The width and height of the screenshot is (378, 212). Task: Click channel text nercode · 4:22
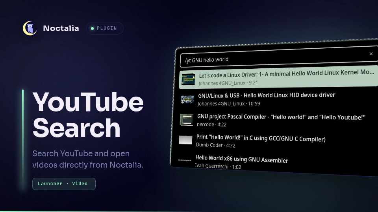(211, 124)
